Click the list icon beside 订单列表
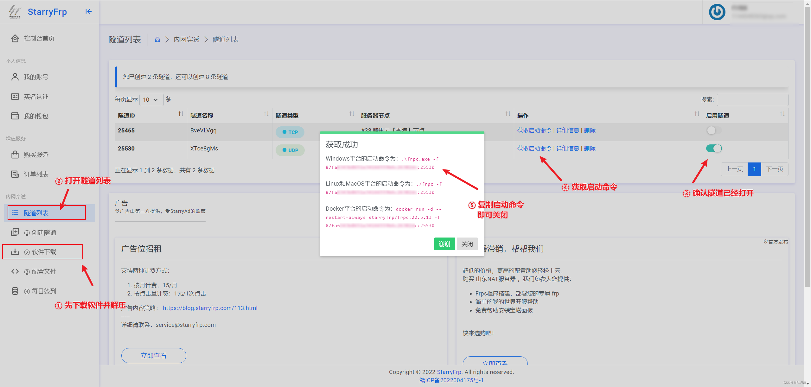Viewport: 811px width, 387px height. 15,174
